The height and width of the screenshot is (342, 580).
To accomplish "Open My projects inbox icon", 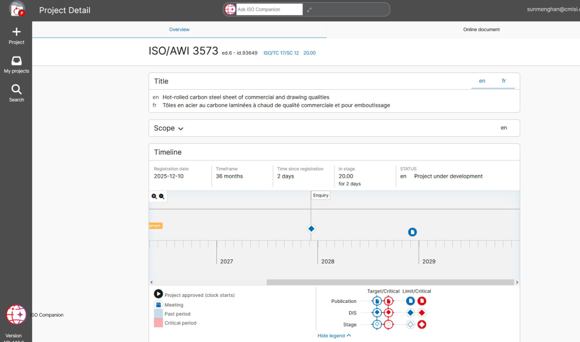I will [x=16, y=61].
